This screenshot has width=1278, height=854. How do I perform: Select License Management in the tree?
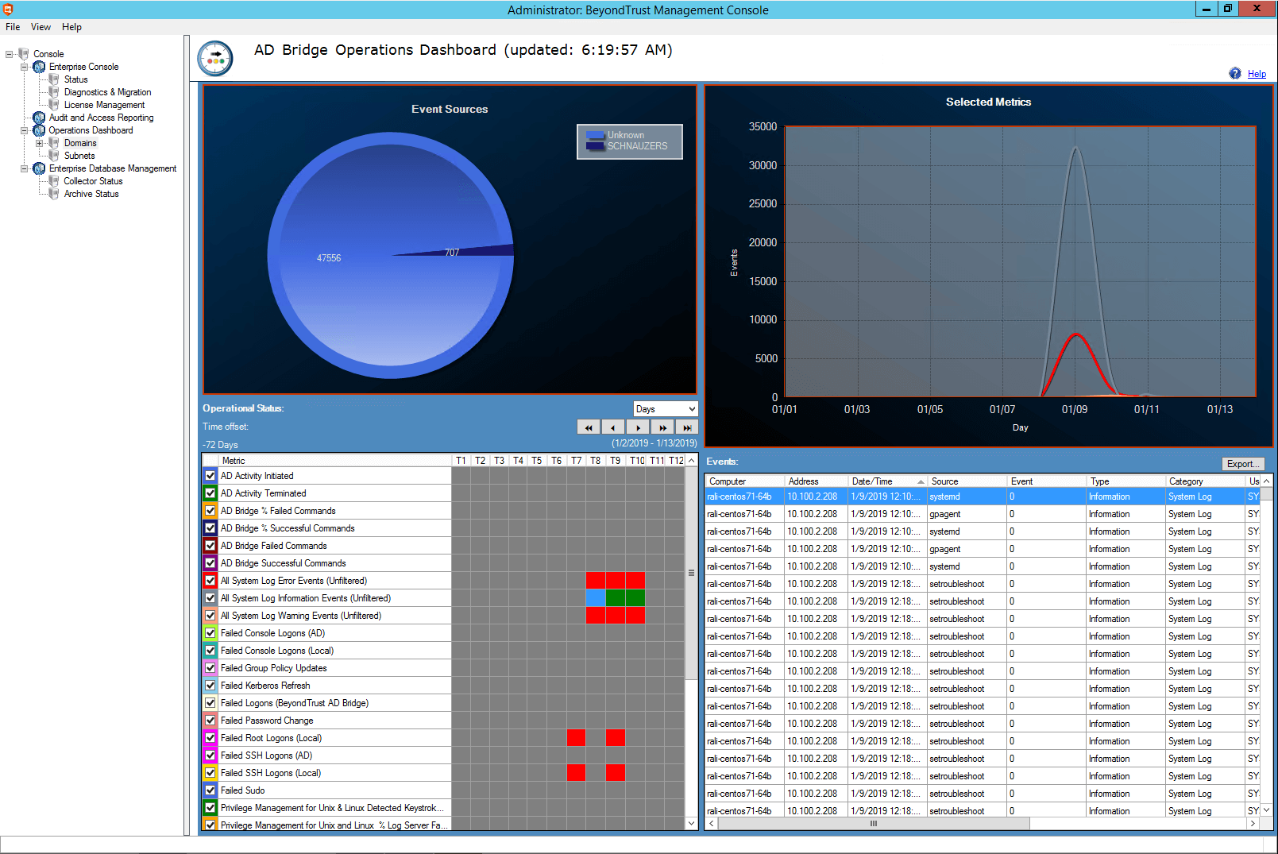pos(104,105)
